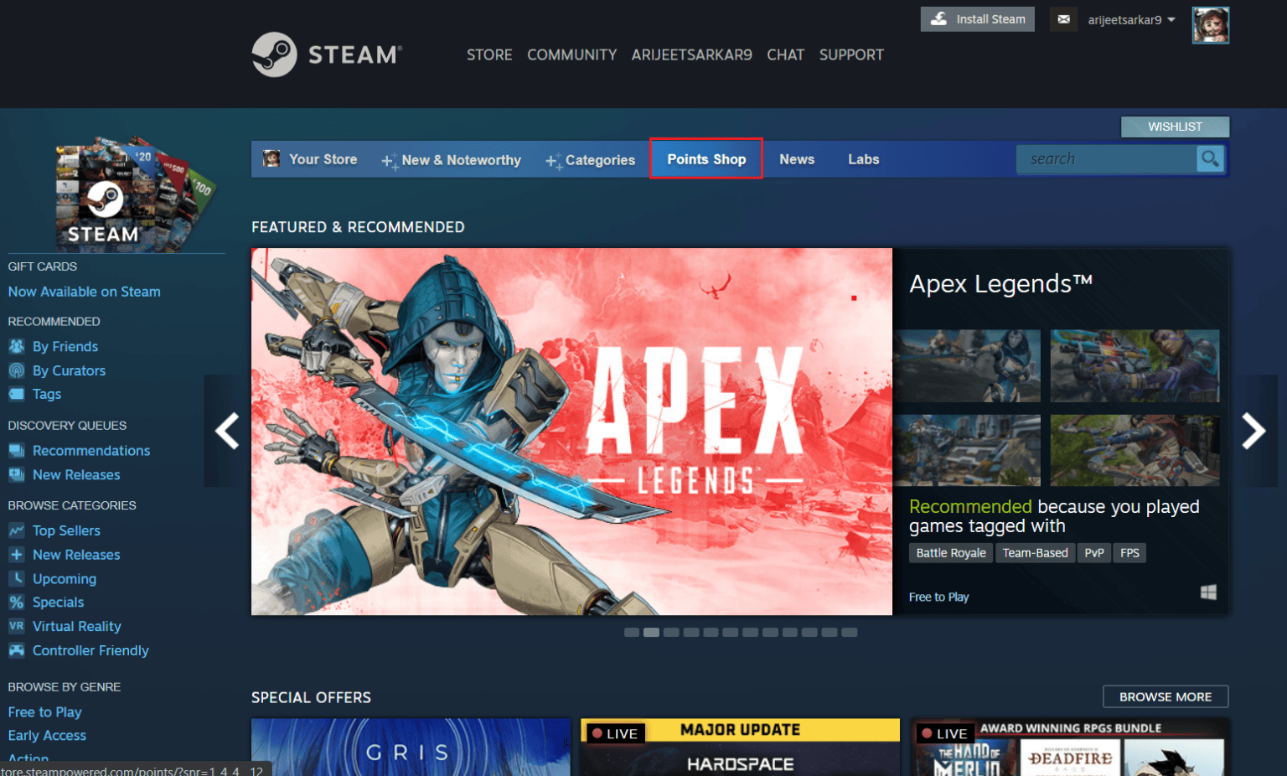Select the second carousel pagination dot
This screenshot has width=1287, height=776.
[x=651, y=632]
